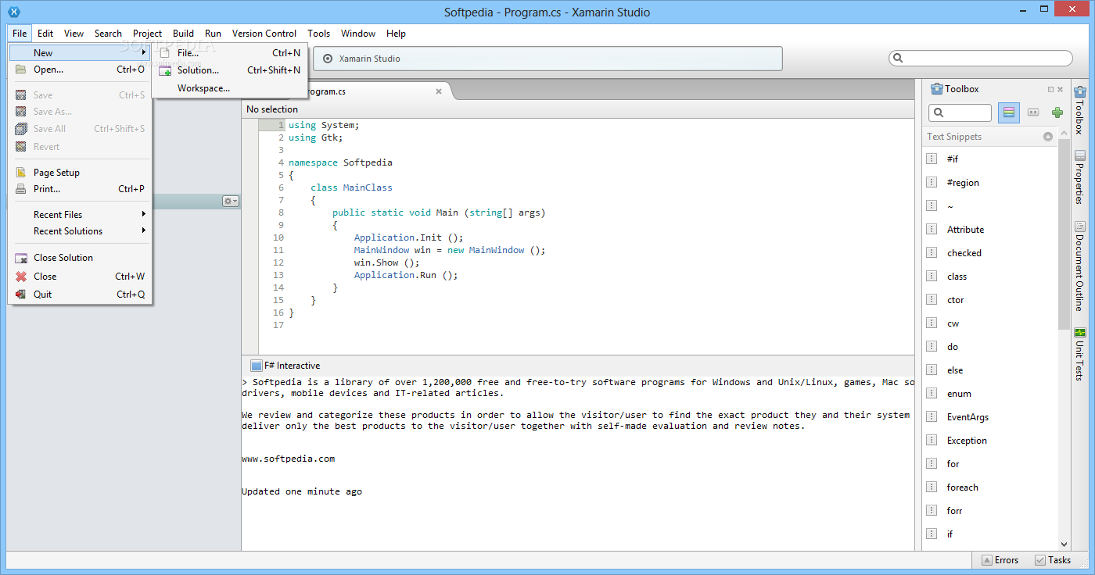Close the Toolbox pad
The width and height of the screenshot is (1095, 575).
(1061, 89)
